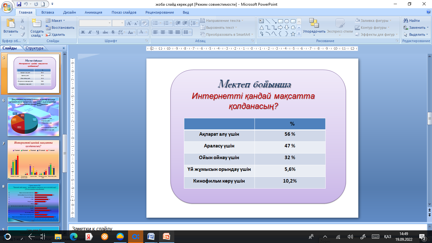This screenshot has height=243, width=432.
Task: Select the star shape in shapes gallery
Action: pos(293,34)
